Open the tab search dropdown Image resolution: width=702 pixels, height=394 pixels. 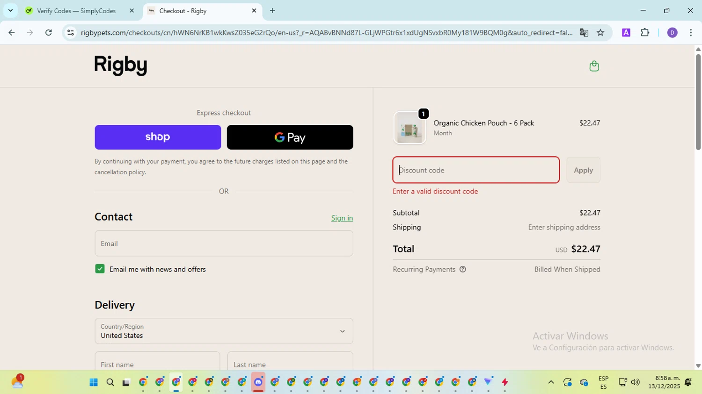(10, 11)
